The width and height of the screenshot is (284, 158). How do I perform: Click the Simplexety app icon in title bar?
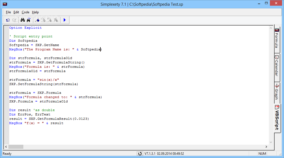[x=5, y=4]
